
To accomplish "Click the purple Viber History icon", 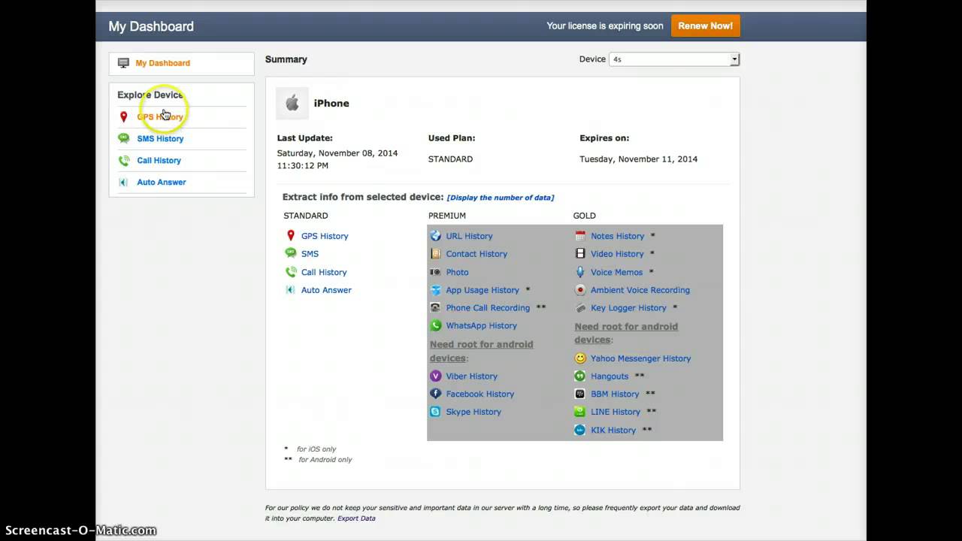I will 435,376.
